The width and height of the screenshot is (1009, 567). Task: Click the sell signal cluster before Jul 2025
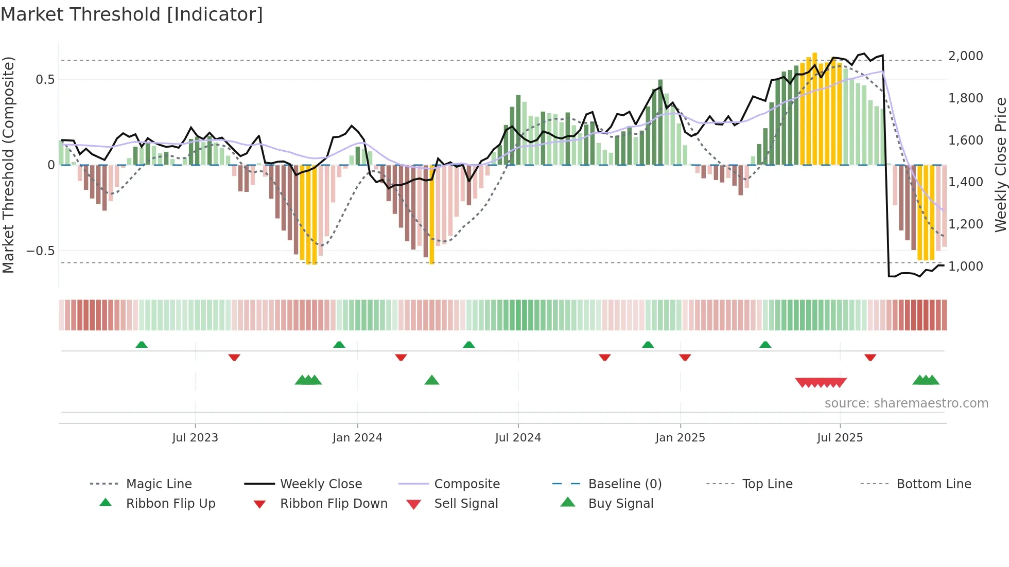tap(821, 382)
